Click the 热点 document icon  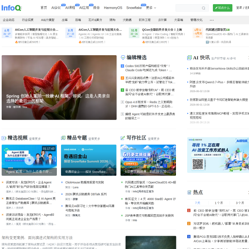(189, 193)
